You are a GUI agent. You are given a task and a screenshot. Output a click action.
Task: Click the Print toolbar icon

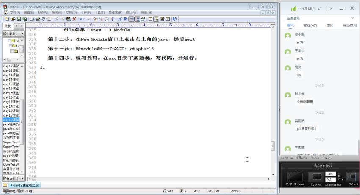(37, 19)
